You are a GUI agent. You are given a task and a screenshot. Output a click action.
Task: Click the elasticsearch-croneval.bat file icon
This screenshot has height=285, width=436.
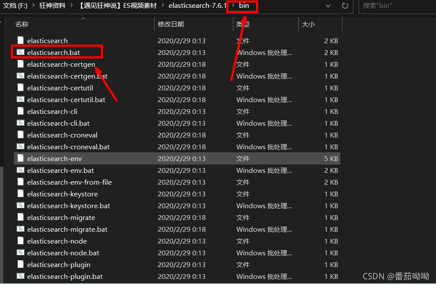(x=20, y=147)
